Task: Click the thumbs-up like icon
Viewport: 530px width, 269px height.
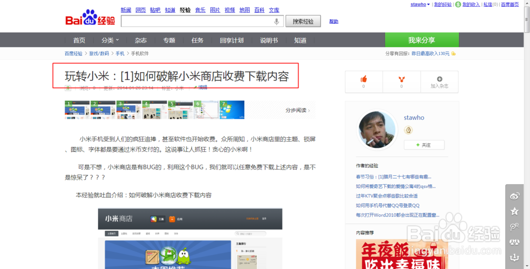Action: [x=364, y=79]
